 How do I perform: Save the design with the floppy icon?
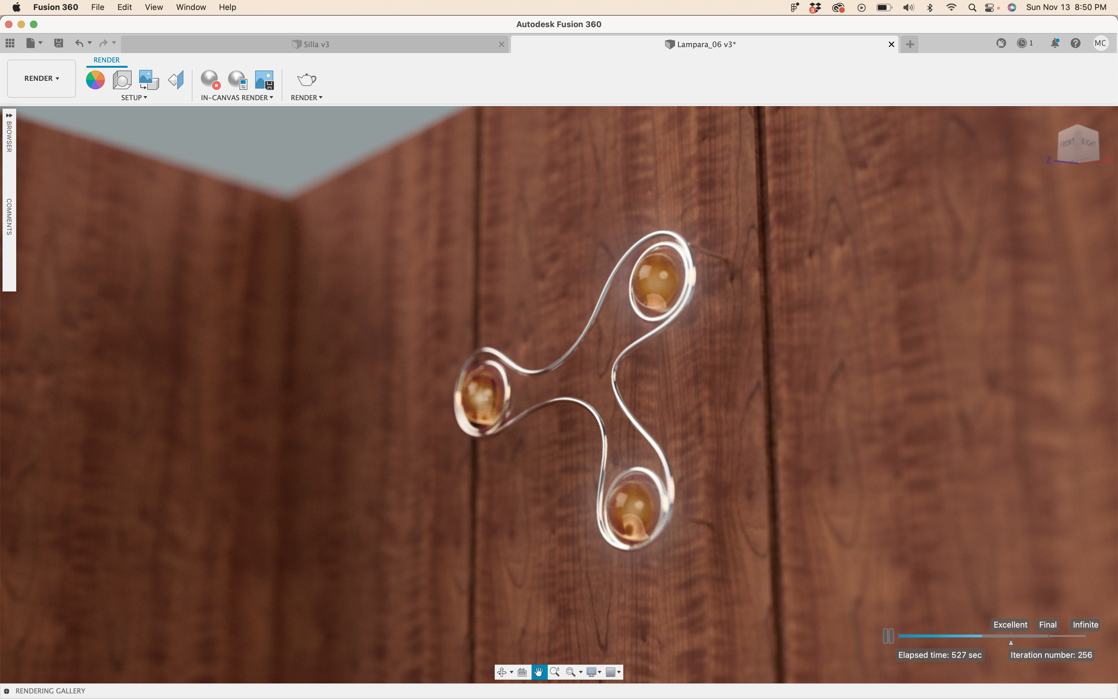click(x=58, y=43)
